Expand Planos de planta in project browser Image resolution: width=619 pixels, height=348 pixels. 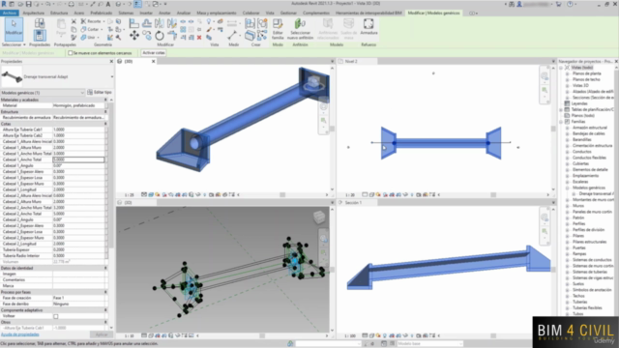(x=568, y=73)
